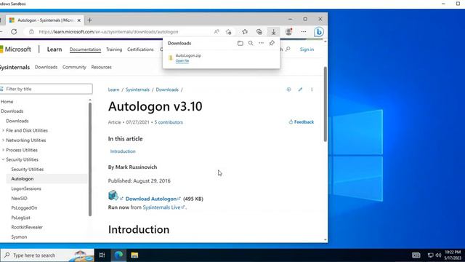The width and height of the screenshot is (465, 262).
Task: Search downloads in the Downloads panel
Action: click(251, 43)
